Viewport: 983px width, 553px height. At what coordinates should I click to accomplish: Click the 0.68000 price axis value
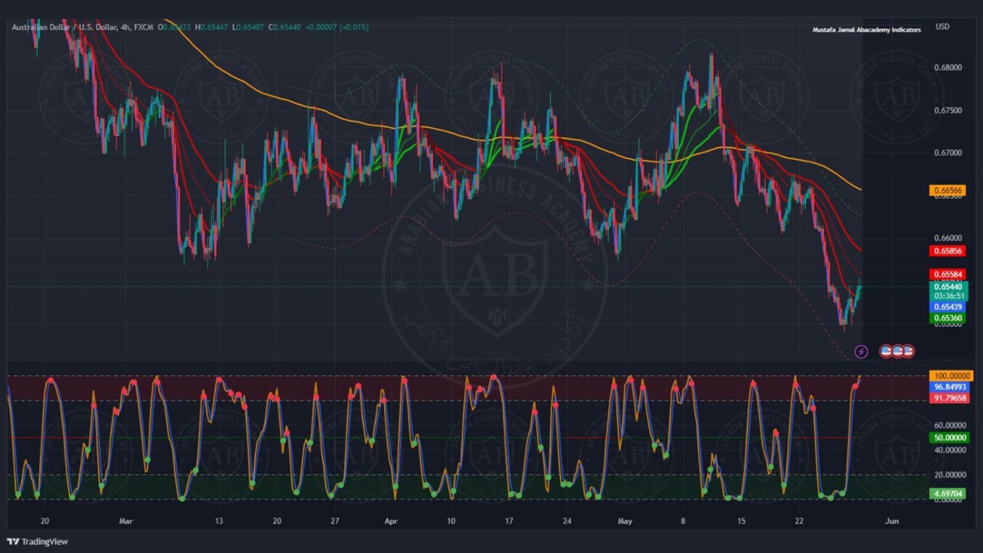click(948, 67)
